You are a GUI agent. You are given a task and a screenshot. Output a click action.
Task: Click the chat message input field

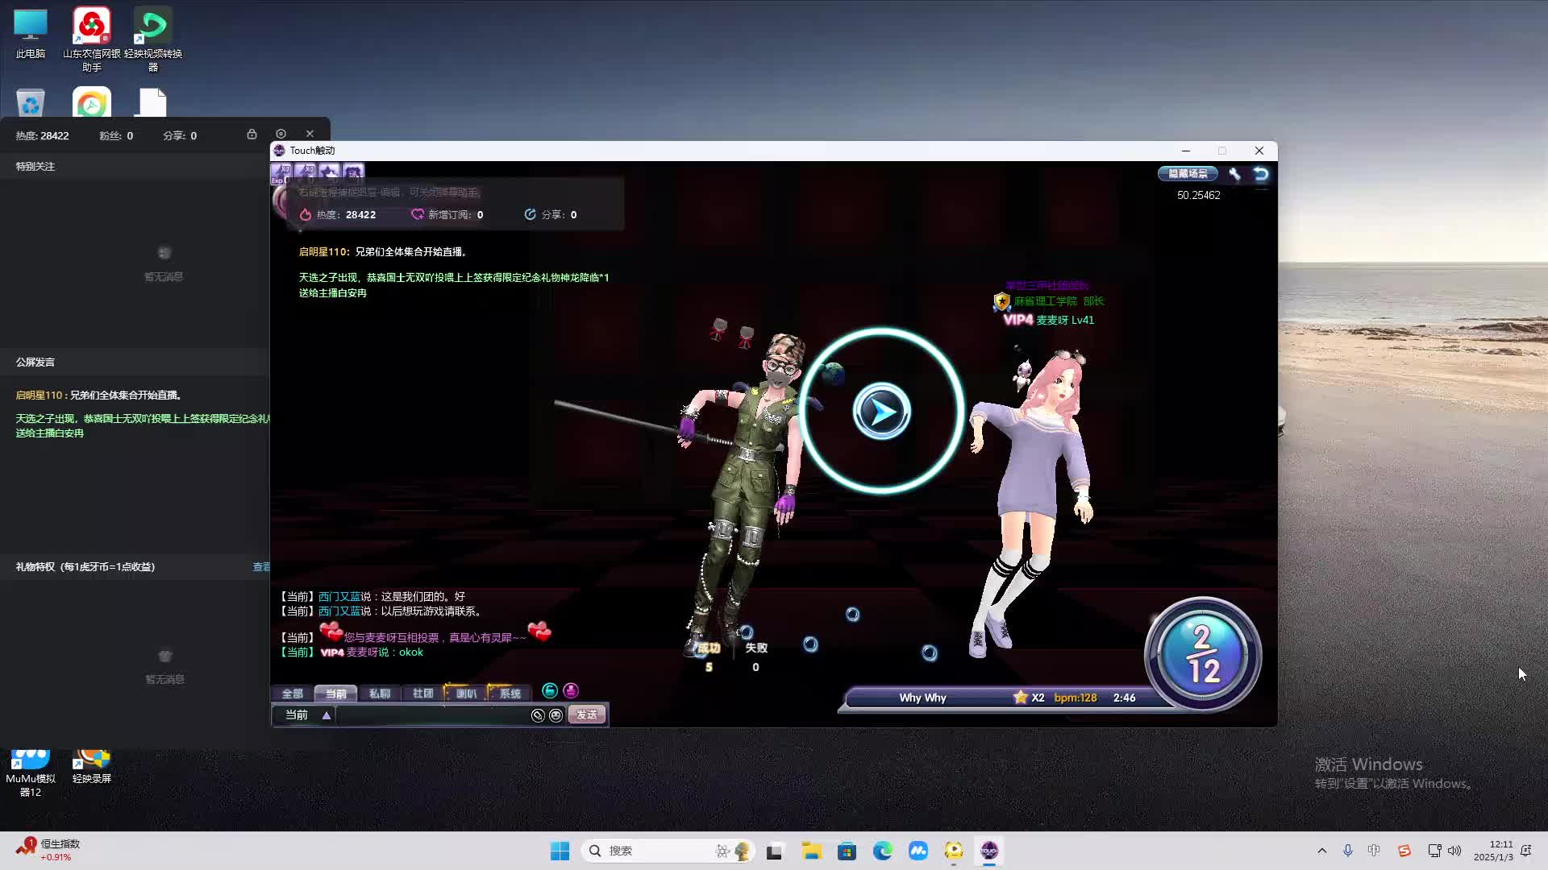coord(431,715)
